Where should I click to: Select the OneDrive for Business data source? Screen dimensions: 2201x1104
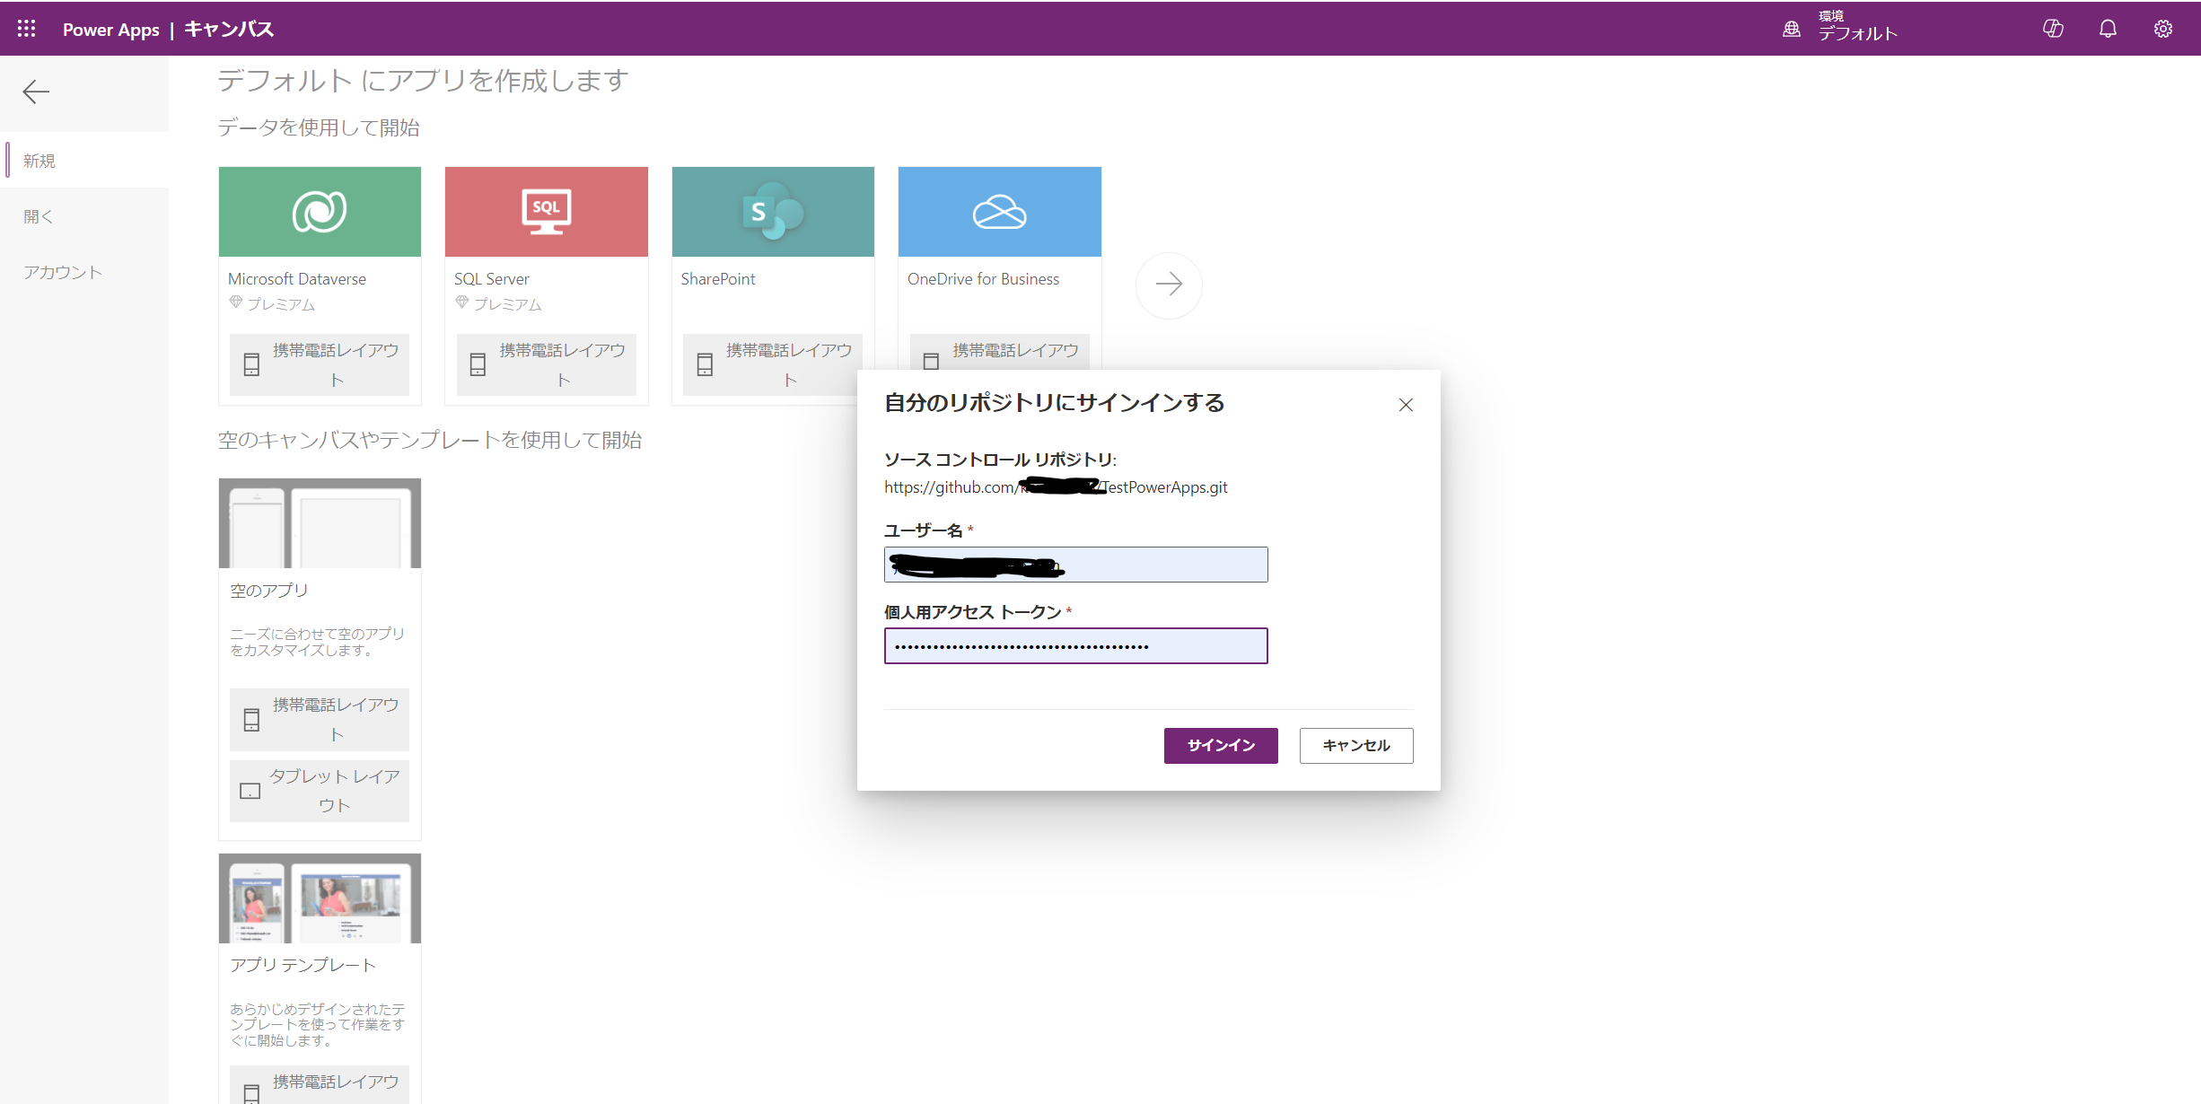point(999,211)
